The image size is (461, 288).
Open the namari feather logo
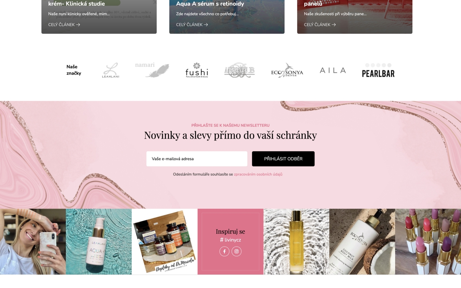152,70
